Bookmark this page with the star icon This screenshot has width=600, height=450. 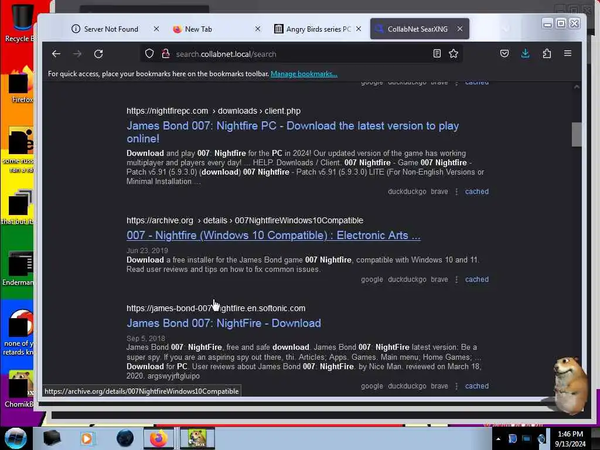454,53
